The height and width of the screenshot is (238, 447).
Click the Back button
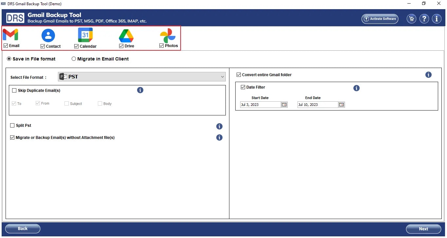(23, 229)
